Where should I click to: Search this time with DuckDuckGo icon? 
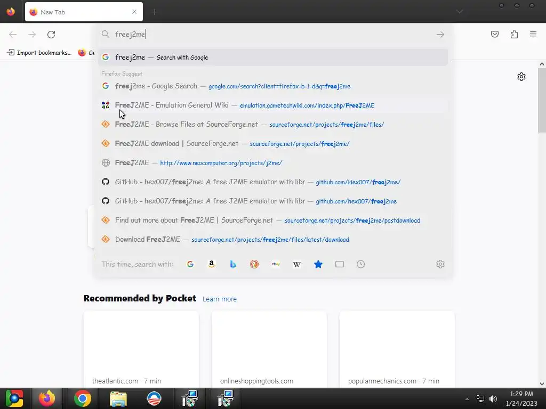click(254, 264)
